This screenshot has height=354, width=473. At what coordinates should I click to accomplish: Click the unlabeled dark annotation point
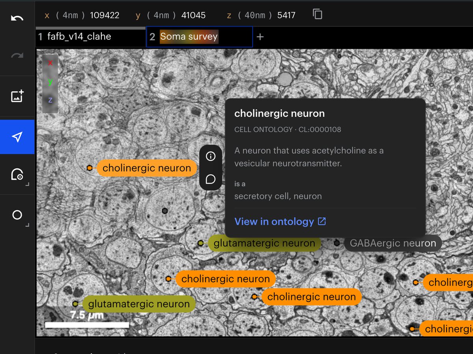[x=165, y=211]
